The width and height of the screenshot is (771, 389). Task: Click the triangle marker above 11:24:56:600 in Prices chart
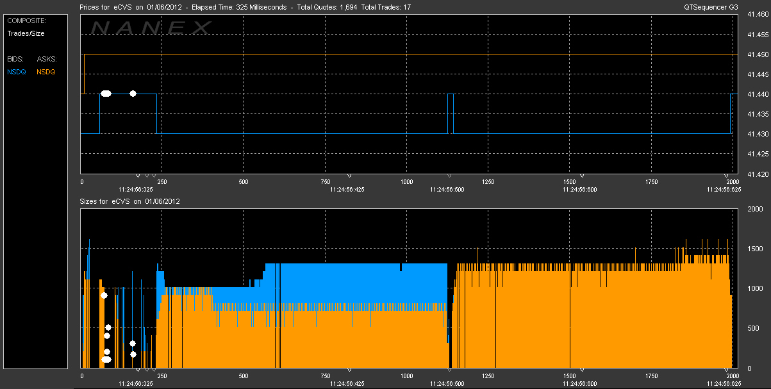pyautogui.click(x=581, y=176)
